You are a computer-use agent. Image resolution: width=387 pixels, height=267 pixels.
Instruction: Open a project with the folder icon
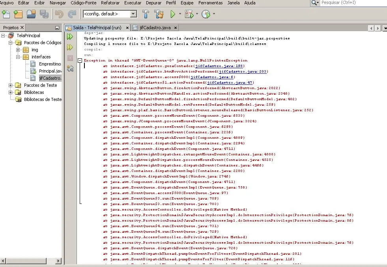click(x=31, y=14)
